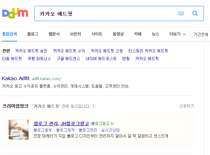Switch to the 블로그 tab
This screenshot has height=155, width=210.
point(33,34)
